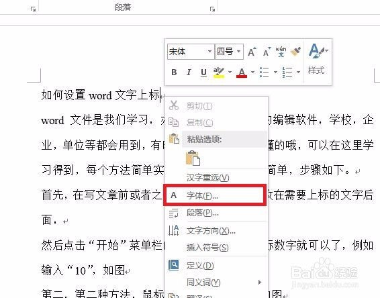Viewport: 380px width, 298px height.
Task: Select the Format Painter brush icon
Action: click(x=295, y=52)
